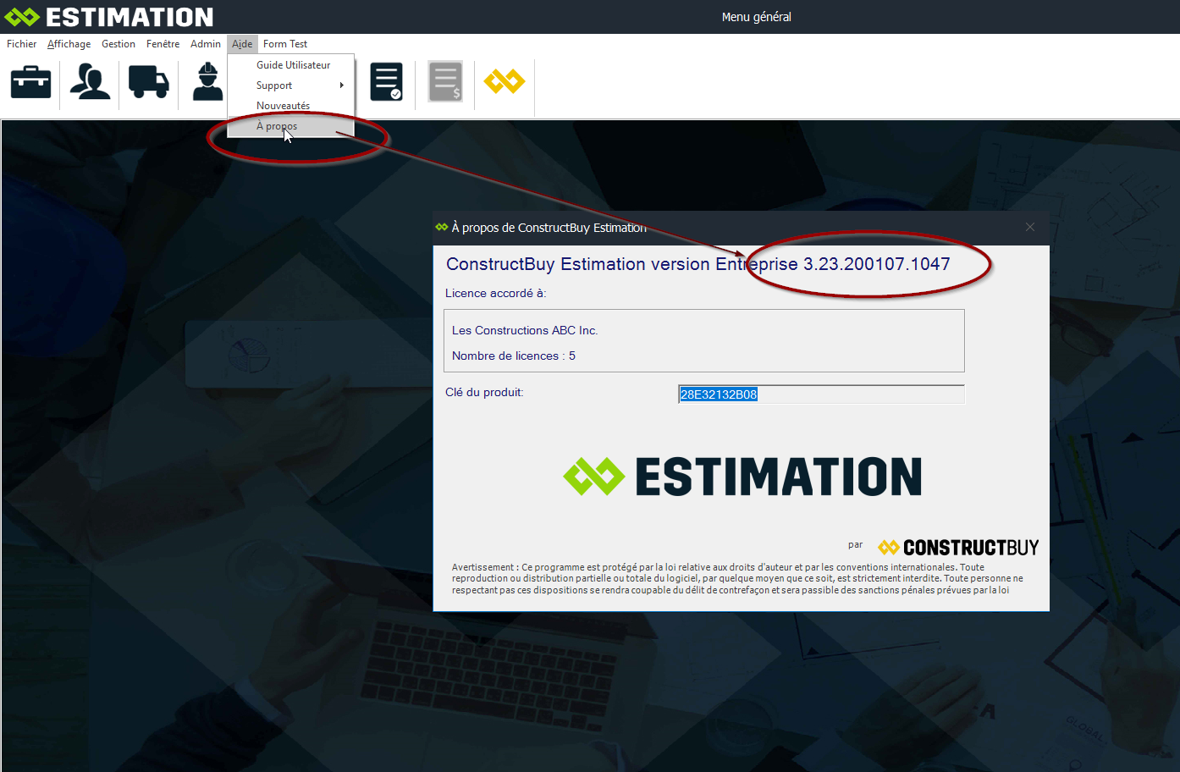
Task: Click the delivery truck suppliers icon
Action: 149,82
